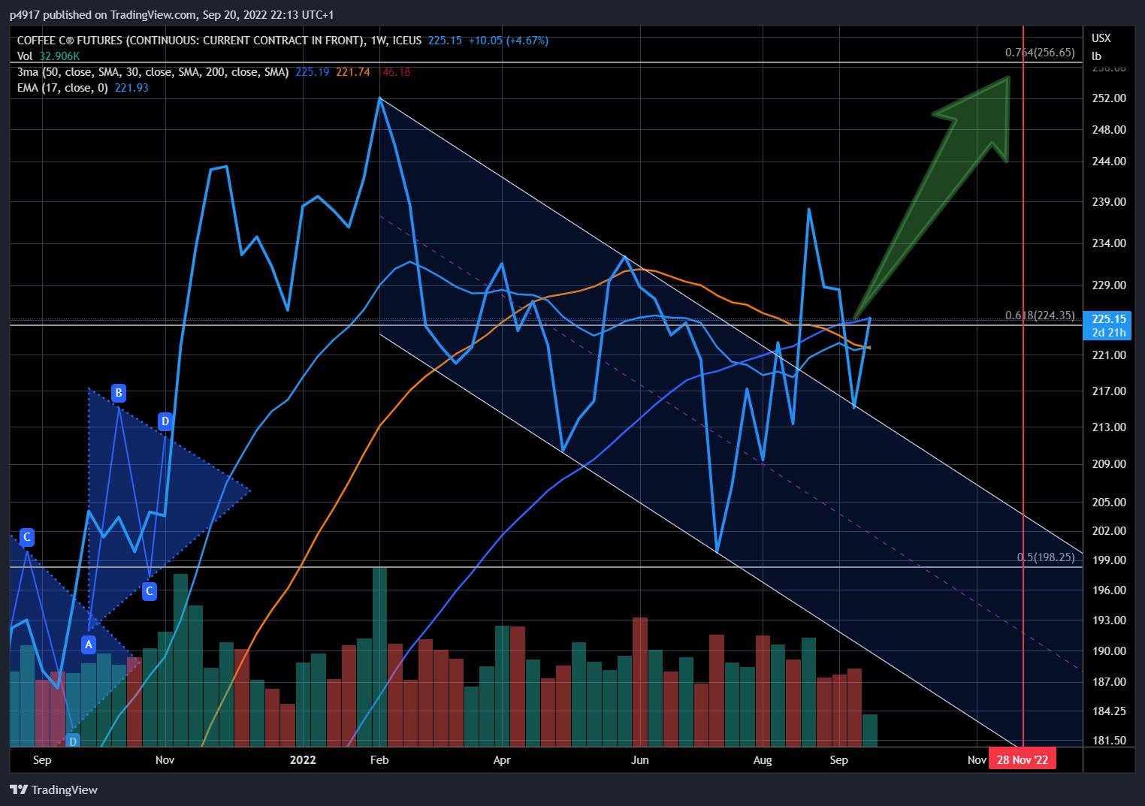Click the 196.00 price axis label
Image resolution: width=1145 pixels, height=806 pixels.
(x=1109, y=590)
